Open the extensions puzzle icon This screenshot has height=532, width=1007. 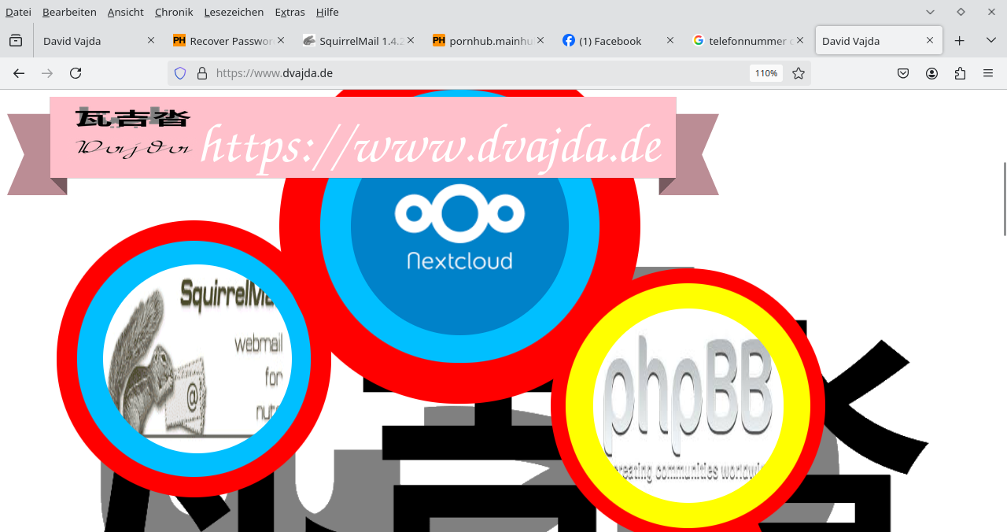(x=960, y=73)
